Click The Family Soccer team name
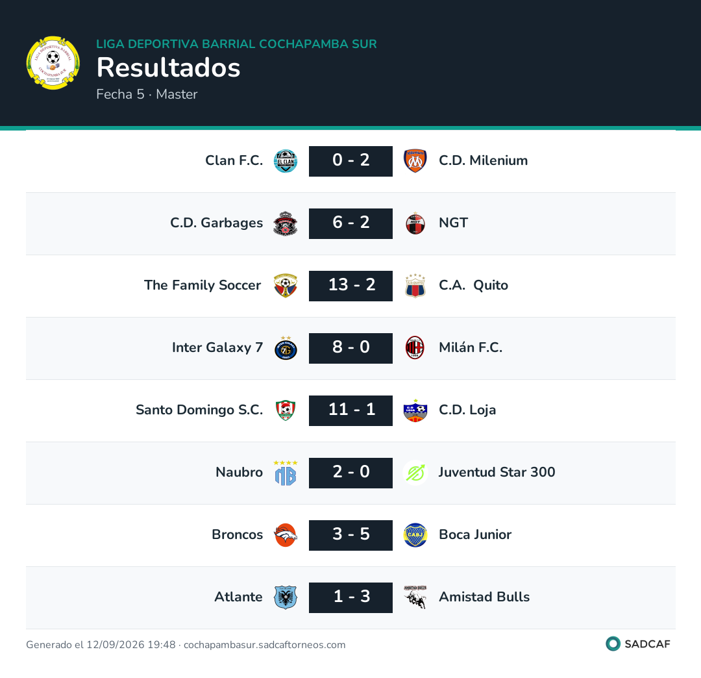The height and width of the screenshot is (678, 701). tap(203, 285)
